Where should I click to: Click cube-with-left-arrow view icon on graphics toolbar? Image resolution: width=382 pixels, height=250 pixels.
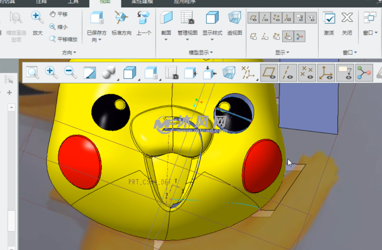[x=191, y=73]
